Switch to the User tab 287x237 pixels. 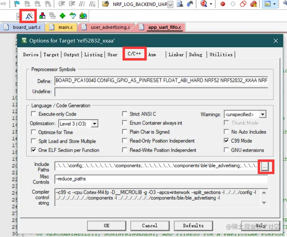(x=112, y=55)
